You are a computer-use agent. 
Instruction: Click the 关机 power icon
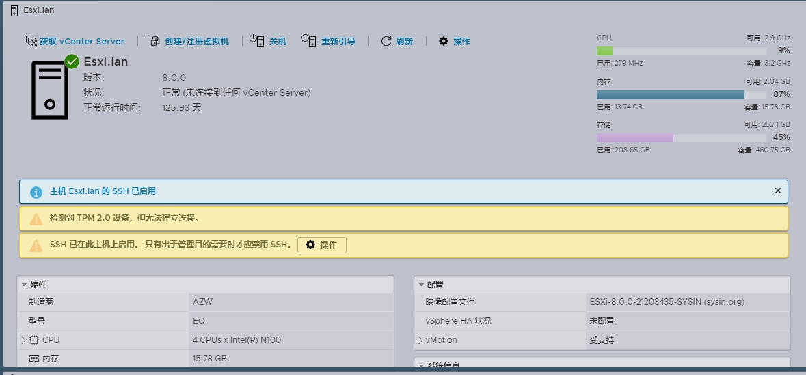(x=256, y=41)
